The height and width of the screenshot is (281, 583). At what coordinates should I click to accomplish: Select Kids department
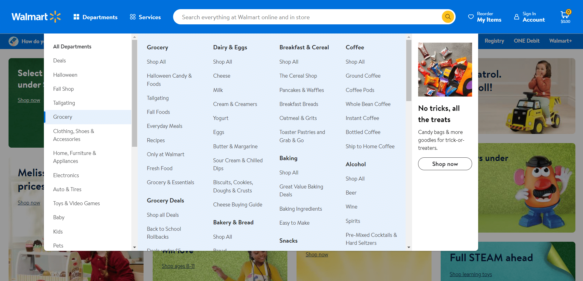(58, 232)
